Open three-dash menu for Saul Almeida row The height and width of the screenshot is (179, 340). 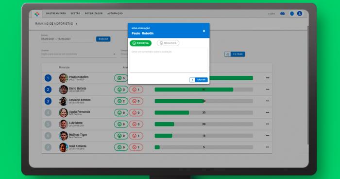coord(268,147)
